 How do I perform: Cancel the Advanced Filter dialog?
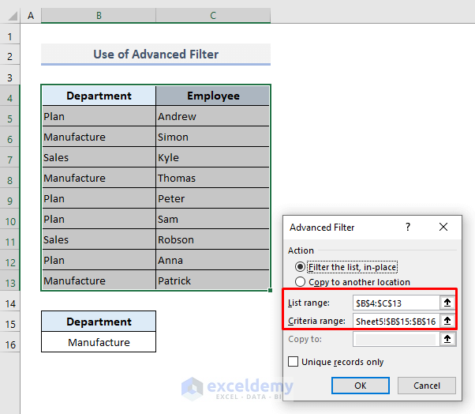coord(427,386)
